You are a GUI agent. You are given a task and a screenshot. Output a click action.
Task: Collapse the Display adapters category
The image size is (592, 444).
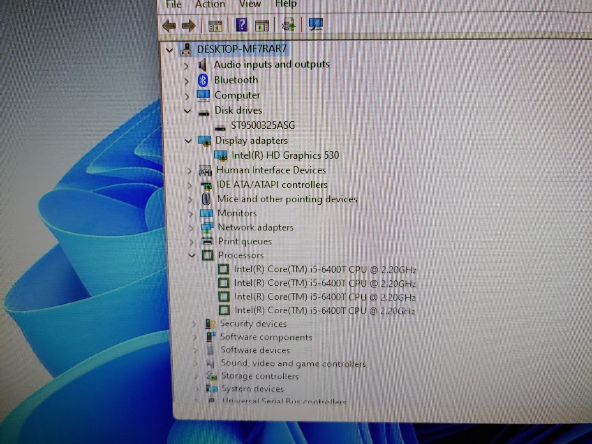(188, 141)
